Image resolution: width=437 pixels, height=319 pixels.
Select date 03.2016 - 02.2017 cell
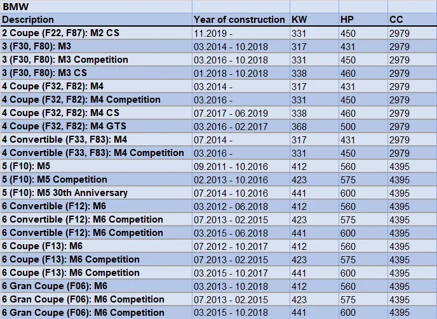coord(241,126)
